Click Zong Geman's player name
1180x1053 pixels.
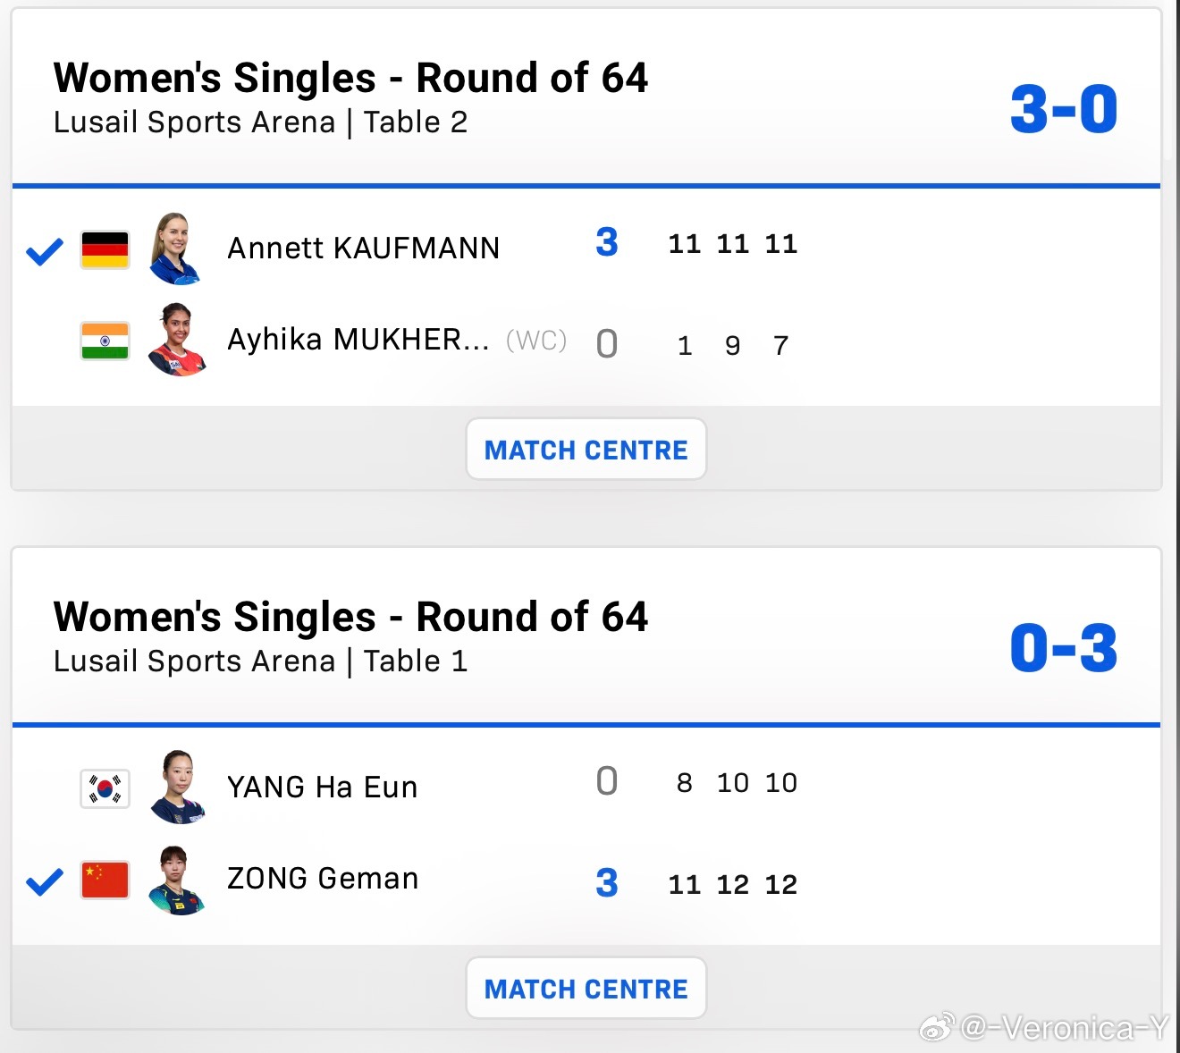pyautogui.click(x=324, y=879)
